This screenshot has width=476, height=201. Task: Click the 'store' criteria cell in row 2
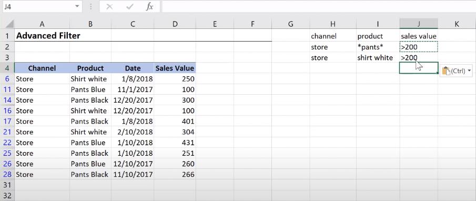tap(333, 47)
